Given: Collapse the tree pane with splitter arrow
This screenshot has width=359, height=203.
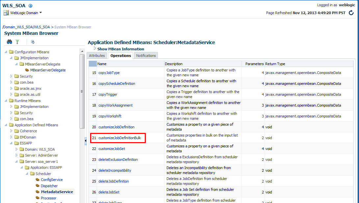Looking at the screenshot, I should coord(86,140).
